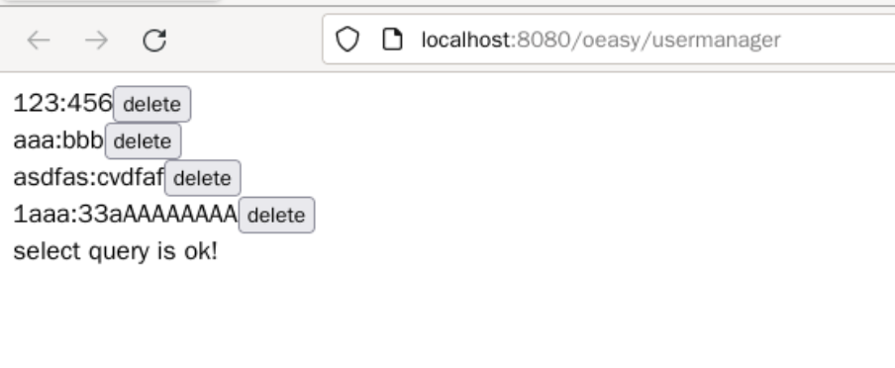Click the word localhost in the URL
Viewport: 895px width, 368px height.
465,40
